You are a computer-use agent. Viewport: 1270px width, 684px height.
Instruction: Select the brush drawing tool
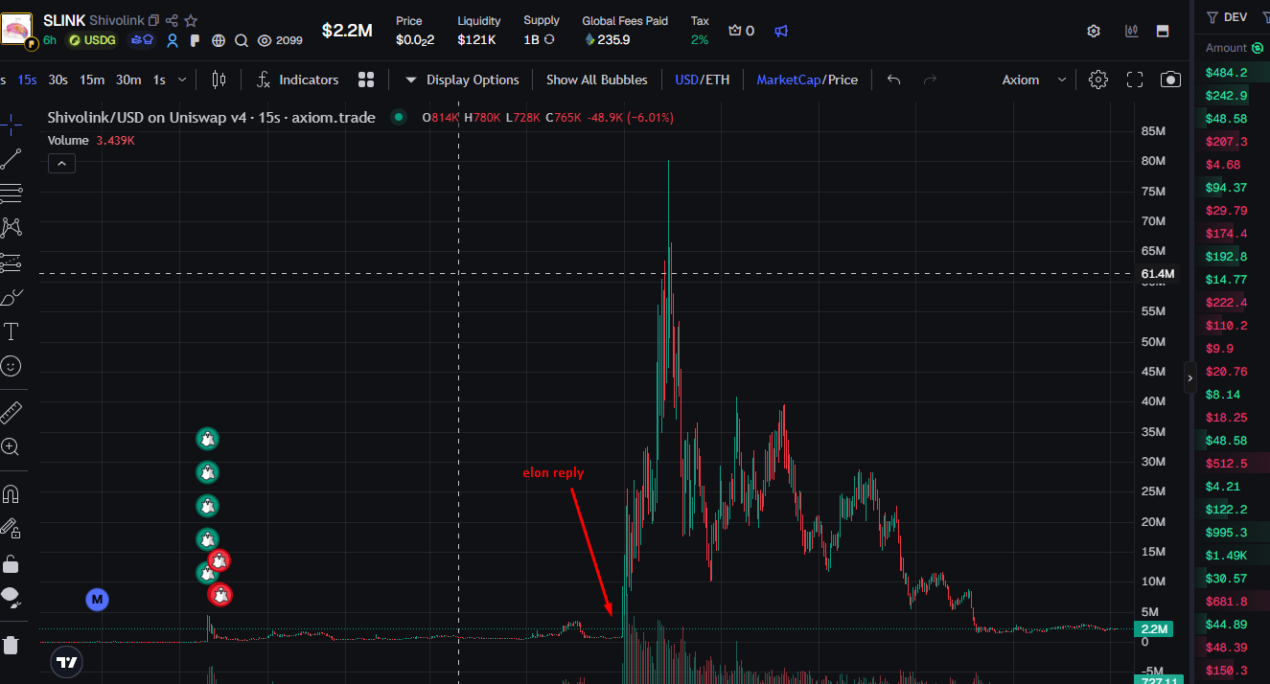[x=11, y=297]
